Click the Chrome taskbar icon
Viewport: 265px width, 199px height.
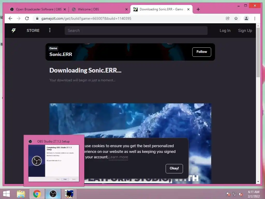pos(37,194)
